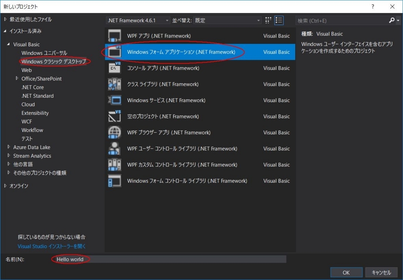
Task: Select the Workflow category
Action: coord(32,130)
